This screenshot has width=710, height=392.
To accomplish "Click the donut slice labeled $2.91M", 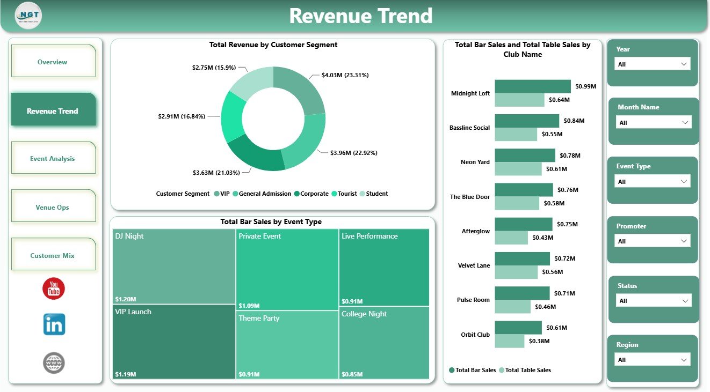I will click(232, 117).
